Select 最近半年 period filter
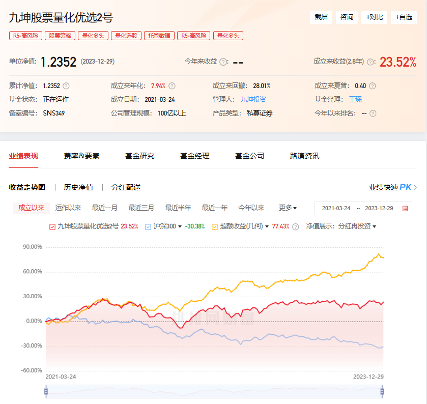Image resolution: width=427 pixels, height=404 pixels. (178, 208)
